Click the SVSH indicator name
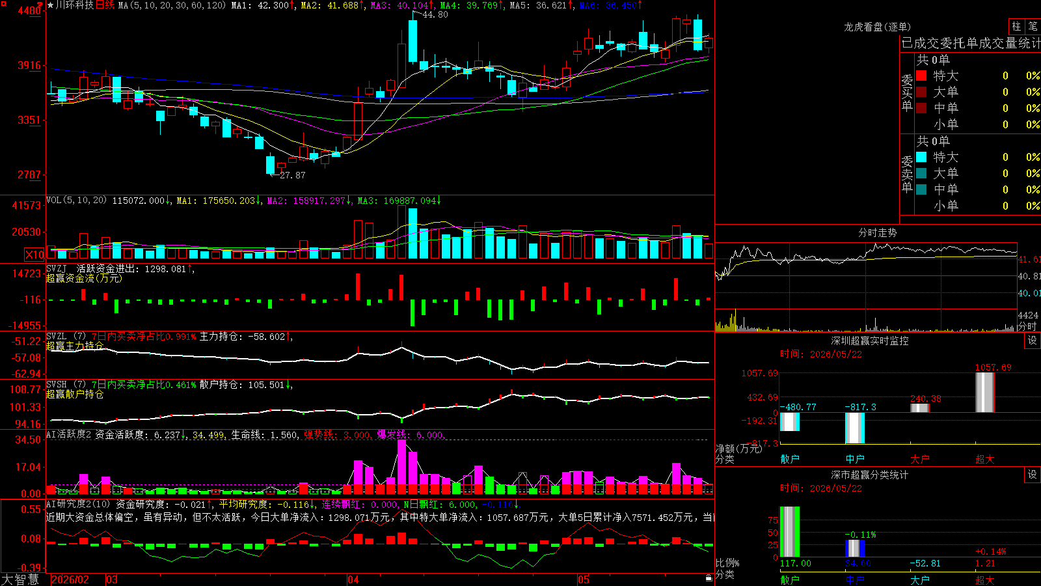 point(57,385)
